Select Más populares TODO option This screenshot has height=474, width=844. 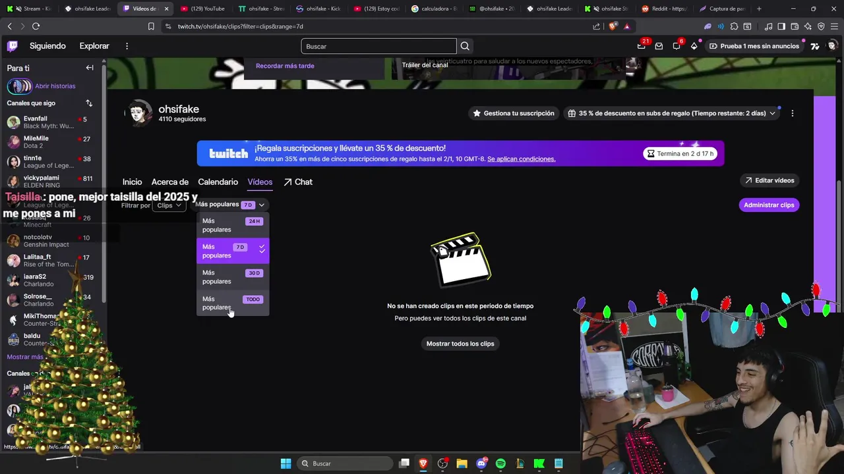tap(233, 303)
